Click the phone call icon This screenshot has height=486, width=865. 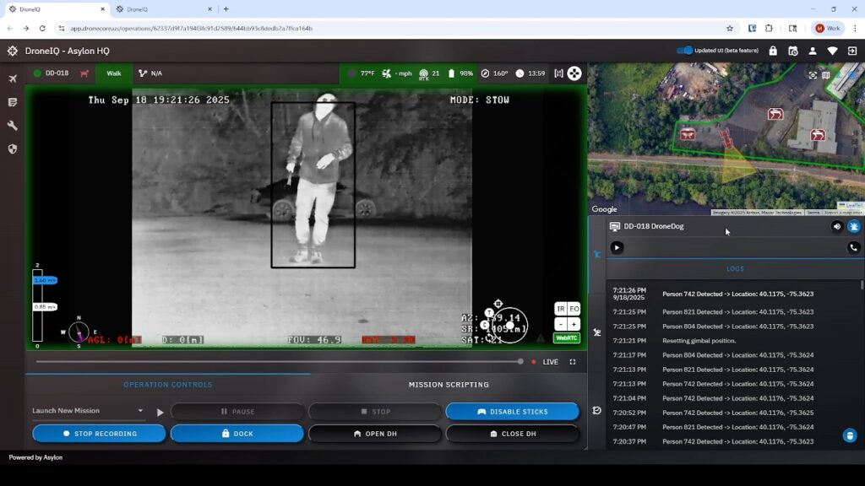[x=853, y=247]
